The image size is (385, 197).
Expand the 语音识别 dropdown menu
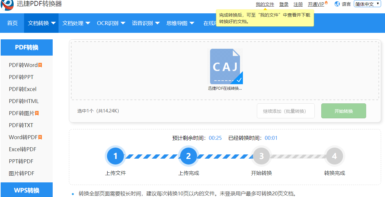click(146, 23)
